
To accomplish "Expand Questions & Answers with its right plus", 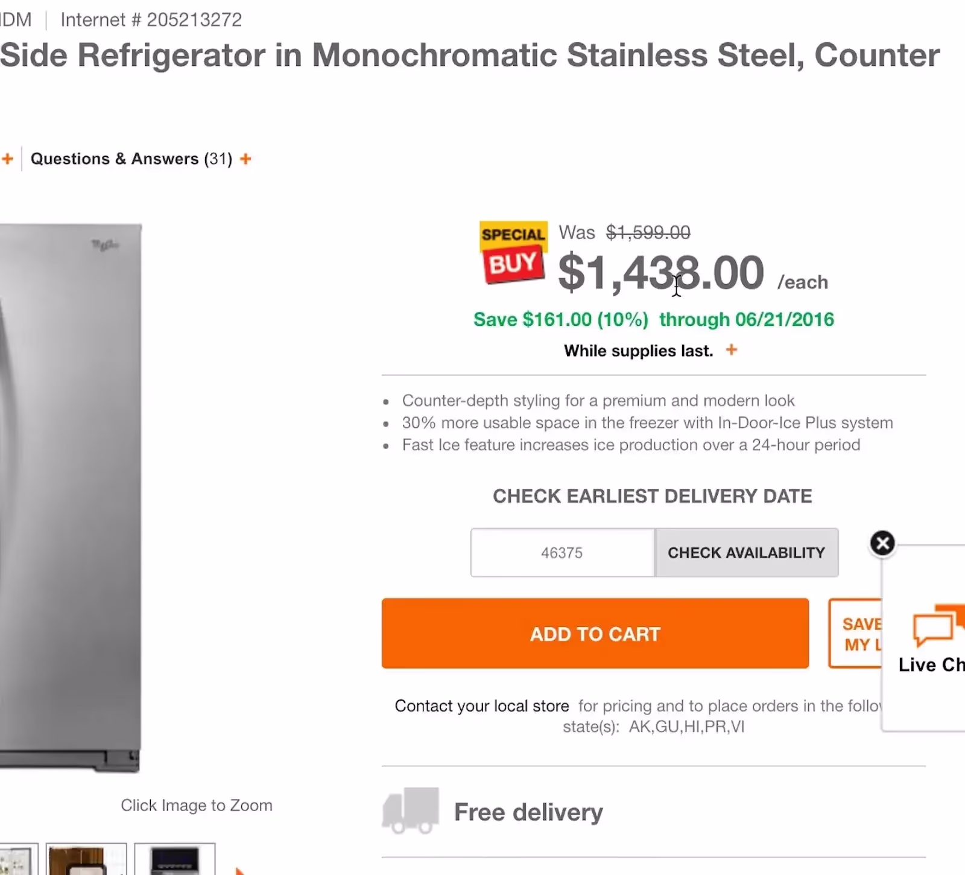I will click(x=245, y=159).
